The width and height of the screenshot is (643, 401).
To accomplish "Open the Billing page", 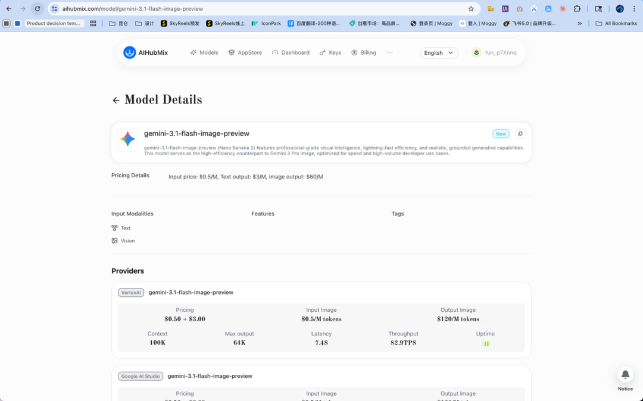I will coord(364,52).
